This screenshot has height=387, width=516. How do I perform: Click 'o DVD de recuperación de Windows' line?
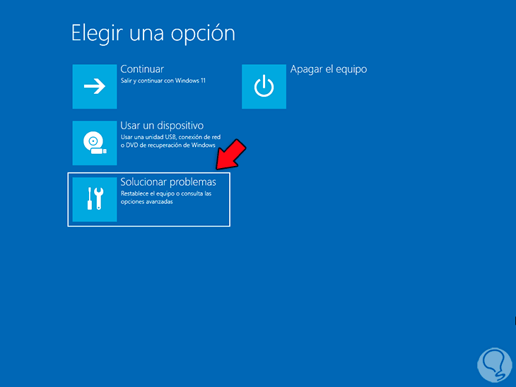click(x=168, y=145)
